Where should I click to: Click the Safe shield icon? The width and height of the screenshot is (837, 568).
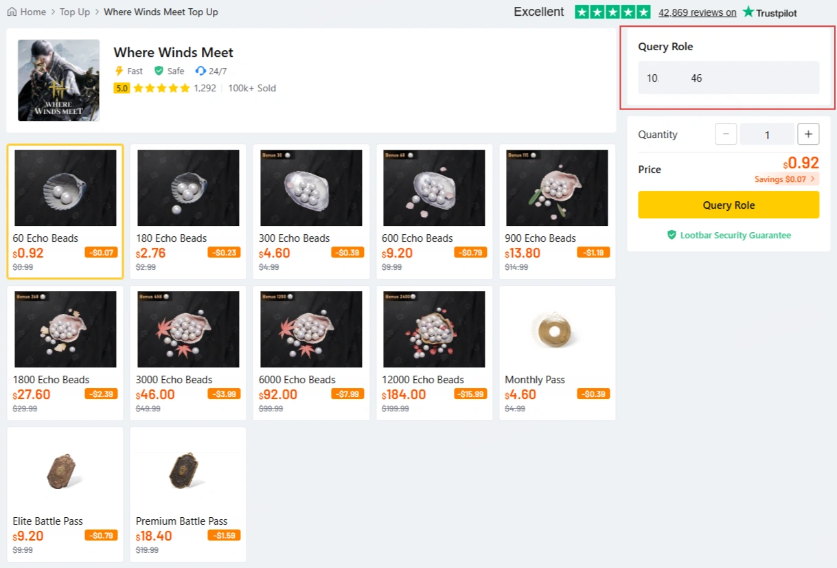[x=159, y=71]
